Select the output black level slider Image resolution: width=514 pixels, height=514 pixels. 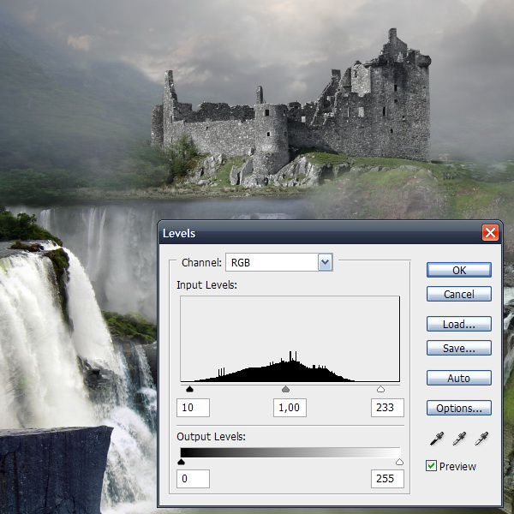coord(181,463)
